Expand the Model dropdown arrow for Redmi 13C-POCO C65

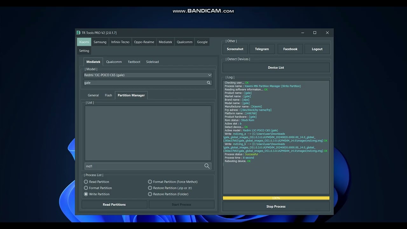[x=210, y=75]
